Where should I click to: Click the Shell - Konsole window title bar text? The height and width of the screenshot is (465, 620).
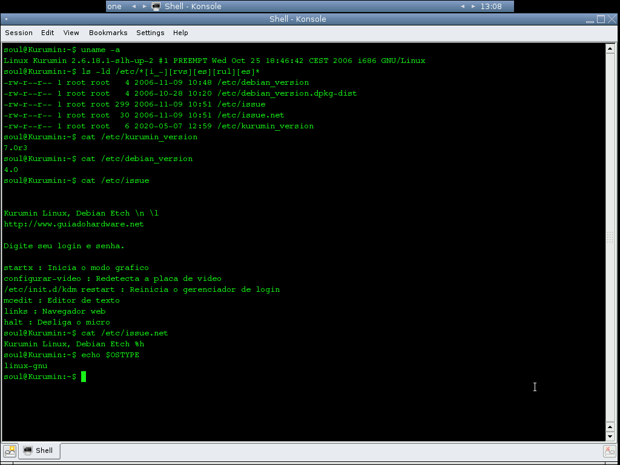pos(298,19)
